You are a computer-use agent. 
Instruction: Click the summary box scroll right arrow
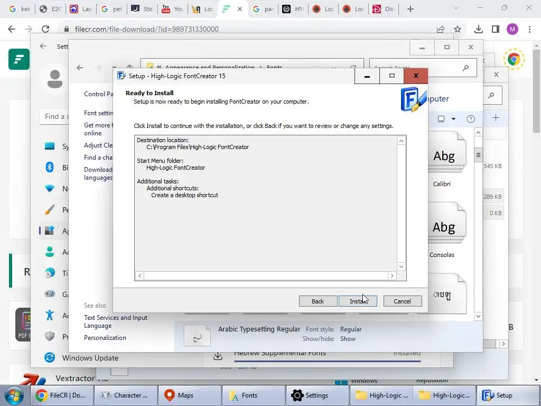click(392, 275)
